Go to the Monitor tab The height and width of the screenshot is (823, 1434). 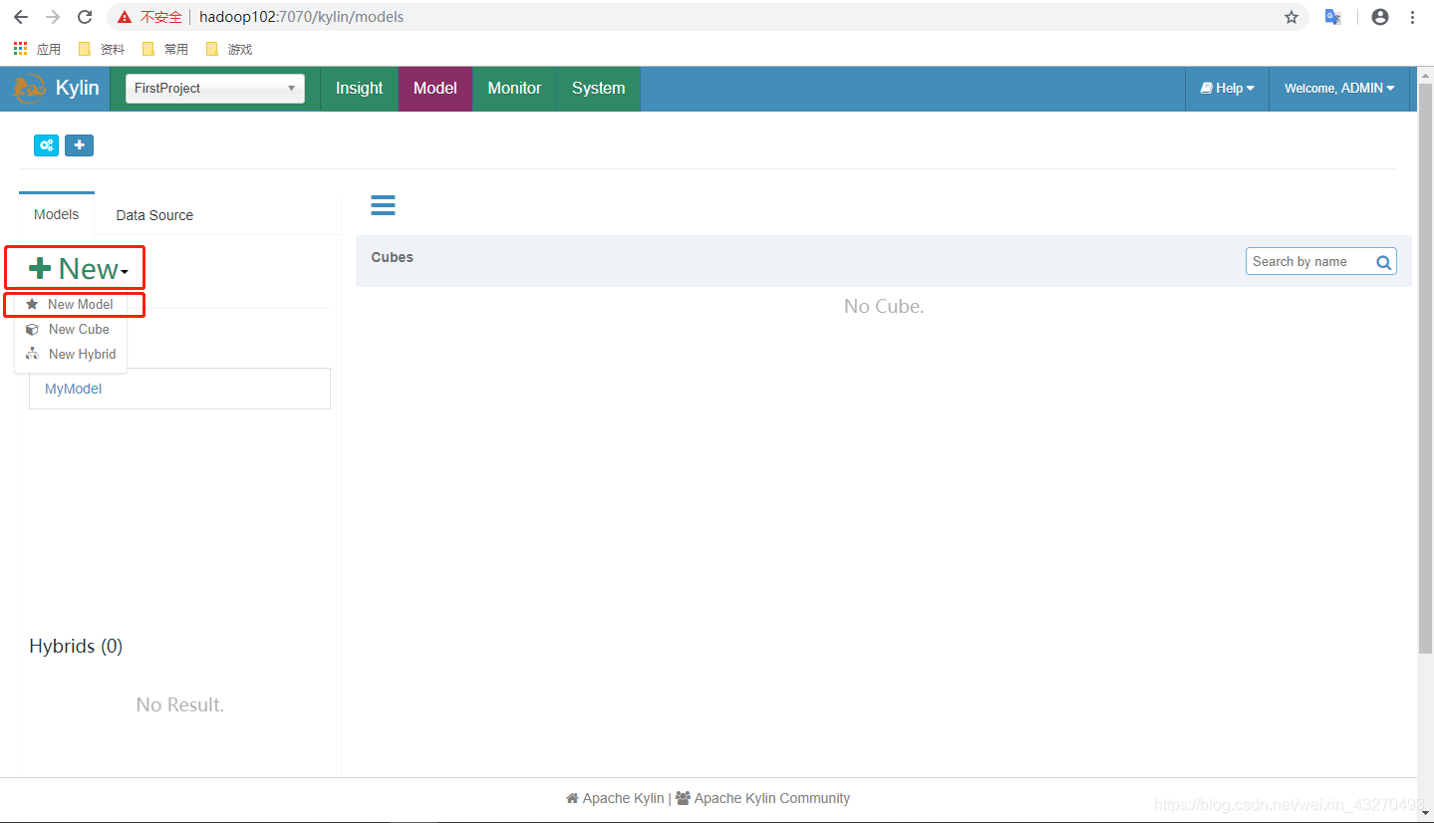[x=514, y=88]
